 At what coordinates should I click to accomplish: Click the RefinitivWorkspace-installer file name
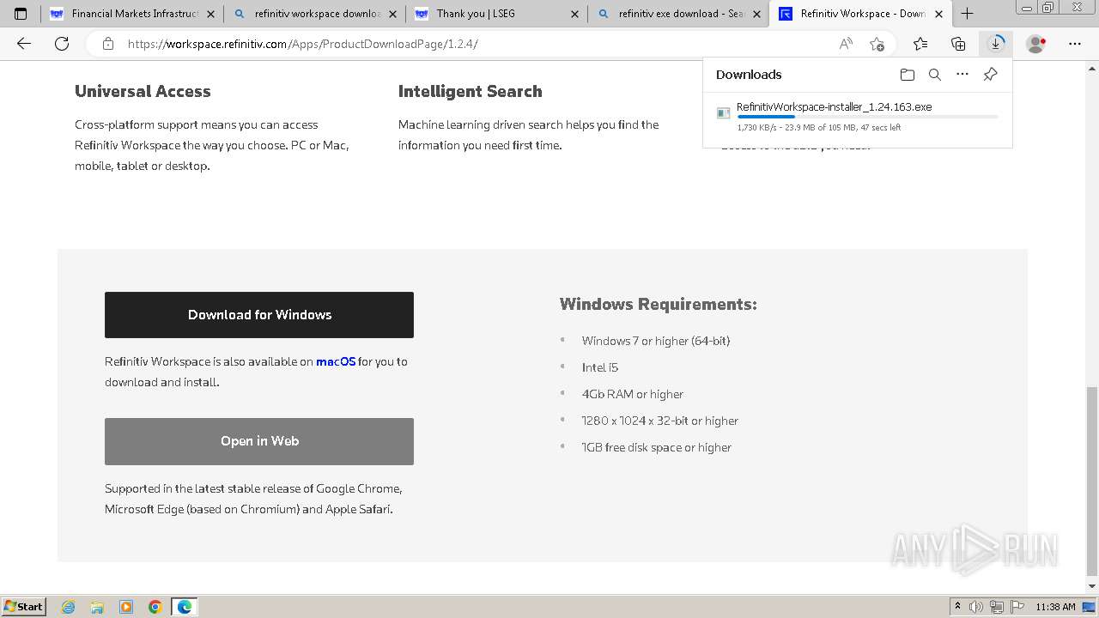pyautogui.click(x=834, y=107)
